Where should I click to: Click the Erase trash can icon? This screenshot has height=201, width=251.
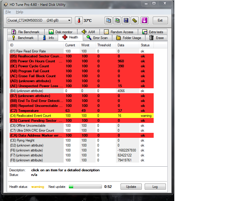coord(151,38)
